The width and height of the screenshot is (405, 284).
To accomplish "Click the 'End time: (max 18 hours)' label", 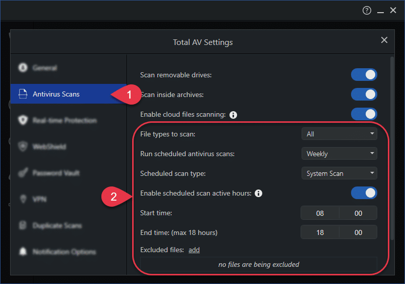I will coord(179,232).
